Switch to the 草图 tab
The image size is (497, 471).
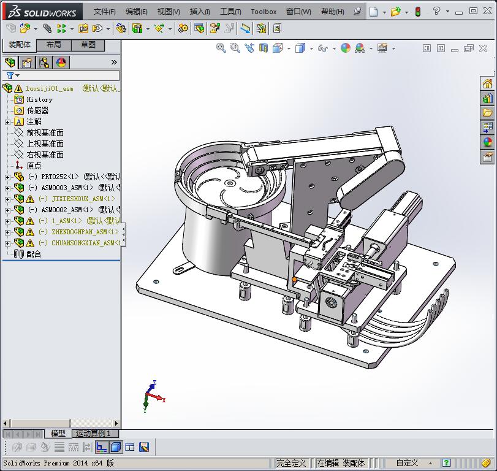88,45
